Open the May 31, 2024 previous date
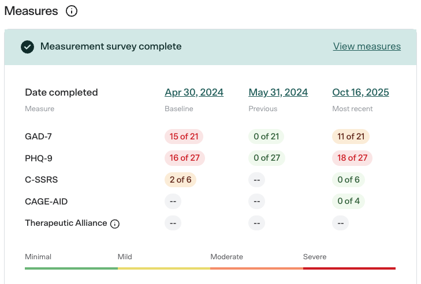 tap(278, 92)
